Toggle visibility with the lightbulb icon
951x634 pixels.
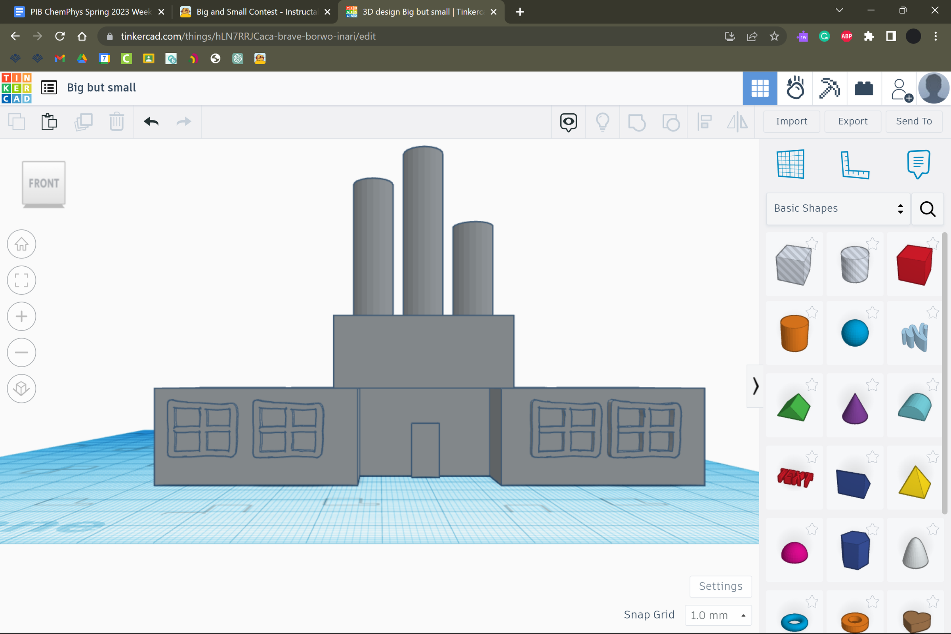602,122
